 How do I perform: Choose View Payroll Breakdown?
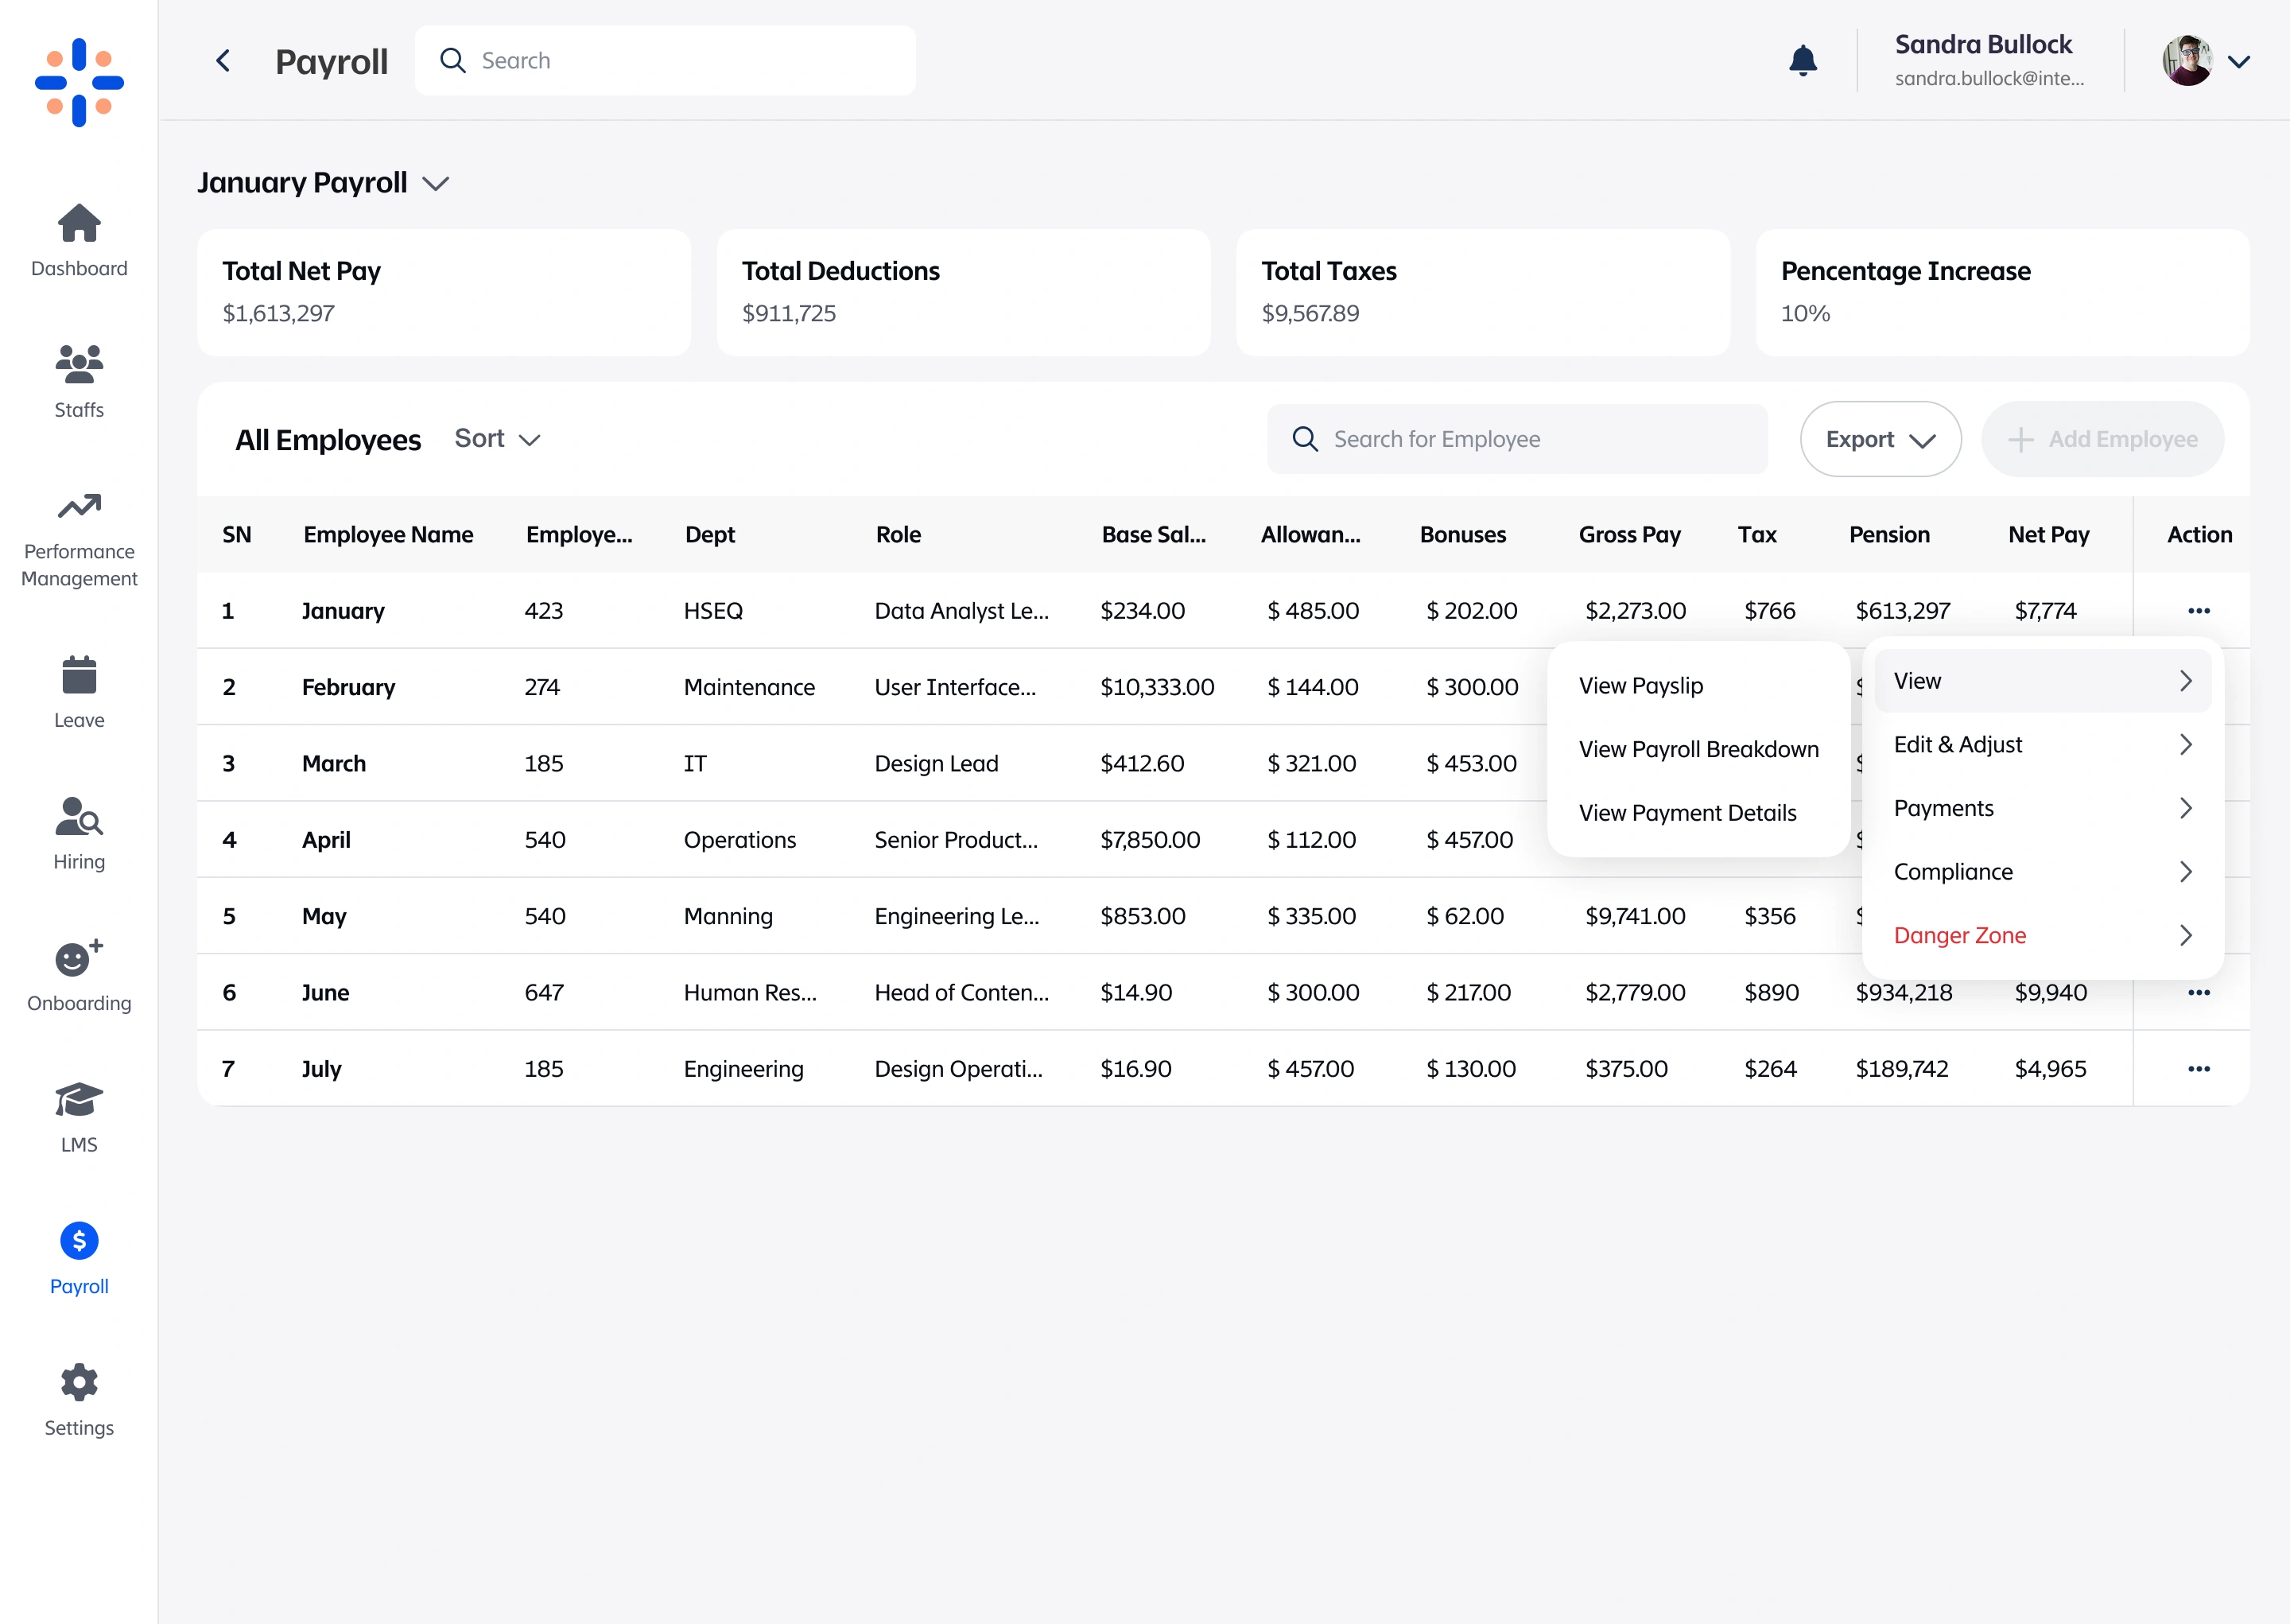click(x=1698, y=749)
